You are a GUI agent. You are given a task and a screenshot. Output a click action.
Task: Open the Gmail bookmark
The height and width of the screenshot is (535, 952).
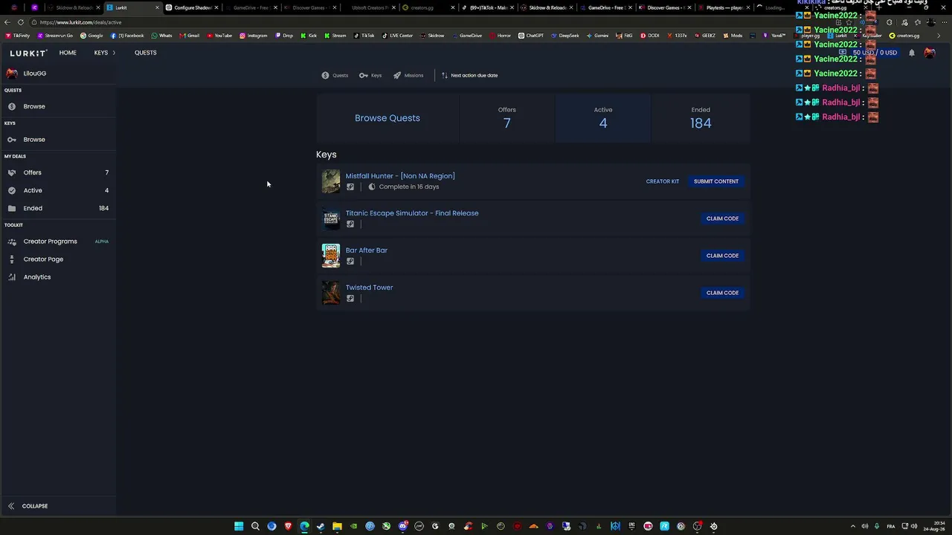[x=189, y=36]
